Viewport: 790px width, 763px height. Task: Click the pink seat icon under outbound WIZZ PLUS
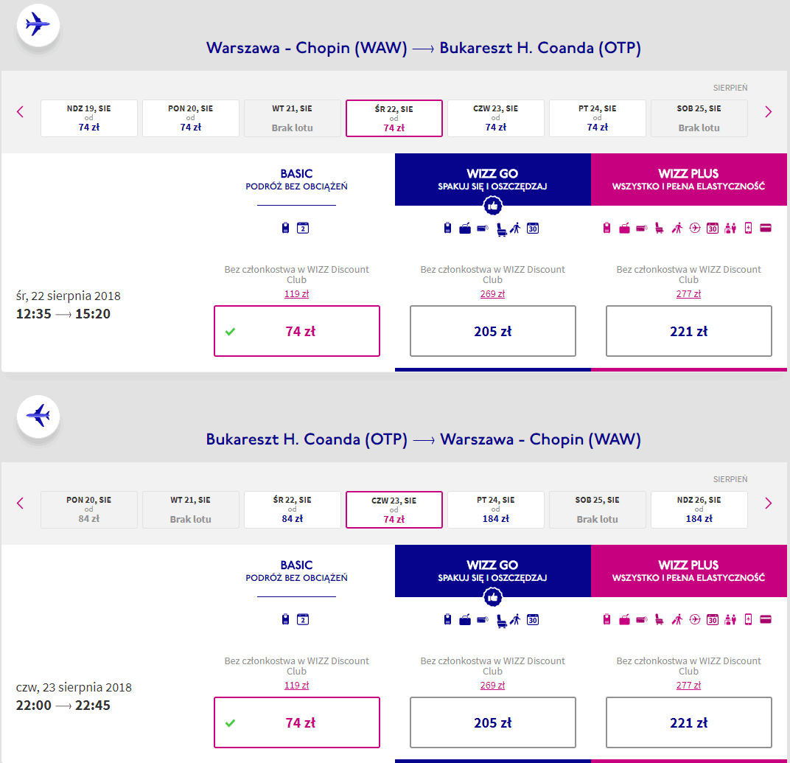tap(659, 229)
